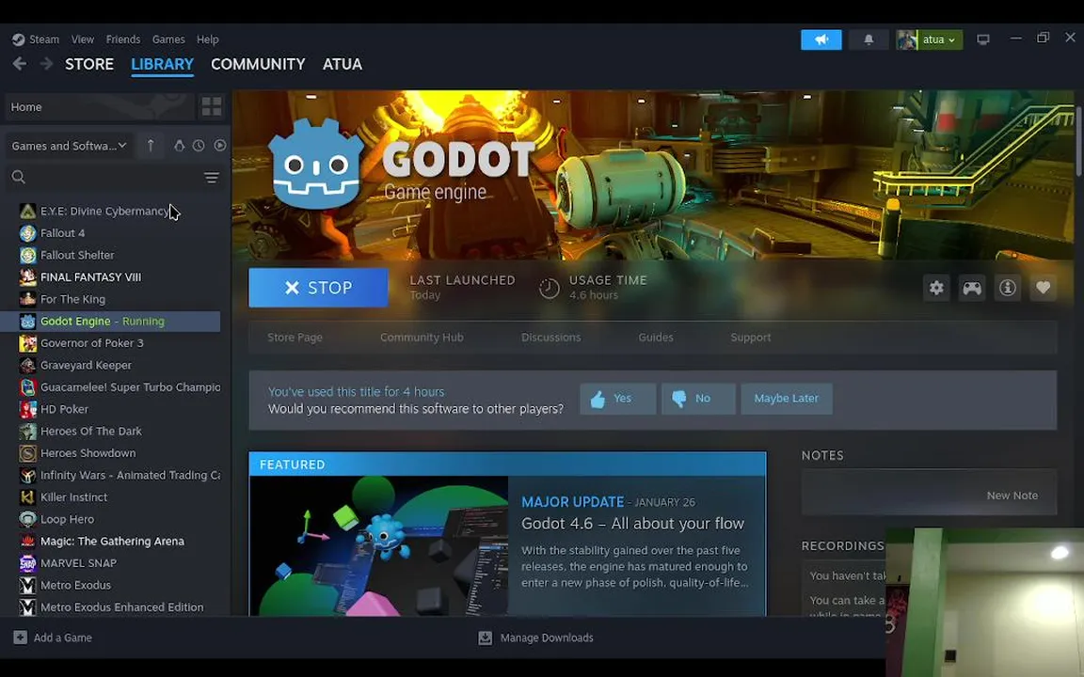Go forward with the right arrow
This screenshot has width=1084, height=677.
(x=46, y=64)
